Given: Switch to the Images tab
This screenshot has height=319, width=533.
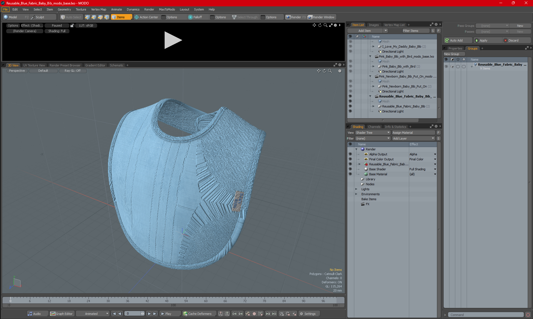Looking at the screenshot, I should (374, 25).
